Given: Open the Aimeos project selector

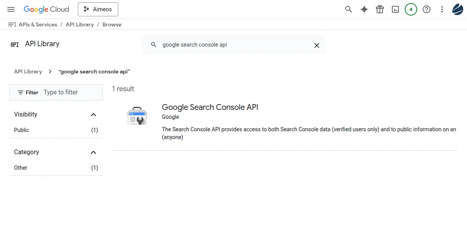Looking at the screenshot, I should click(x=98, y=9).
